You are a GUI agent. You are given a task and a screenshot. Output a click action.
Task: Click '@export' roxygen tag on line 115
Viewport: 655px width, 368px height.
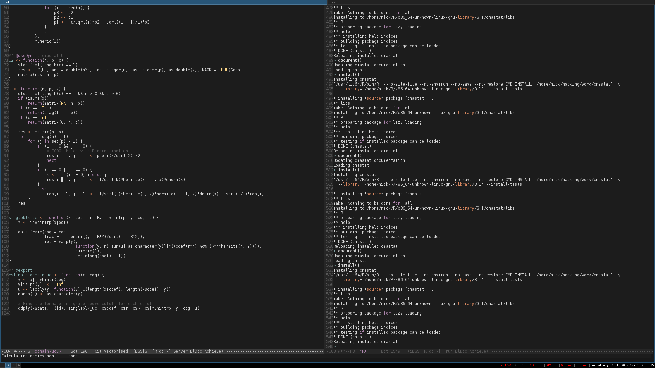[24, 270]
